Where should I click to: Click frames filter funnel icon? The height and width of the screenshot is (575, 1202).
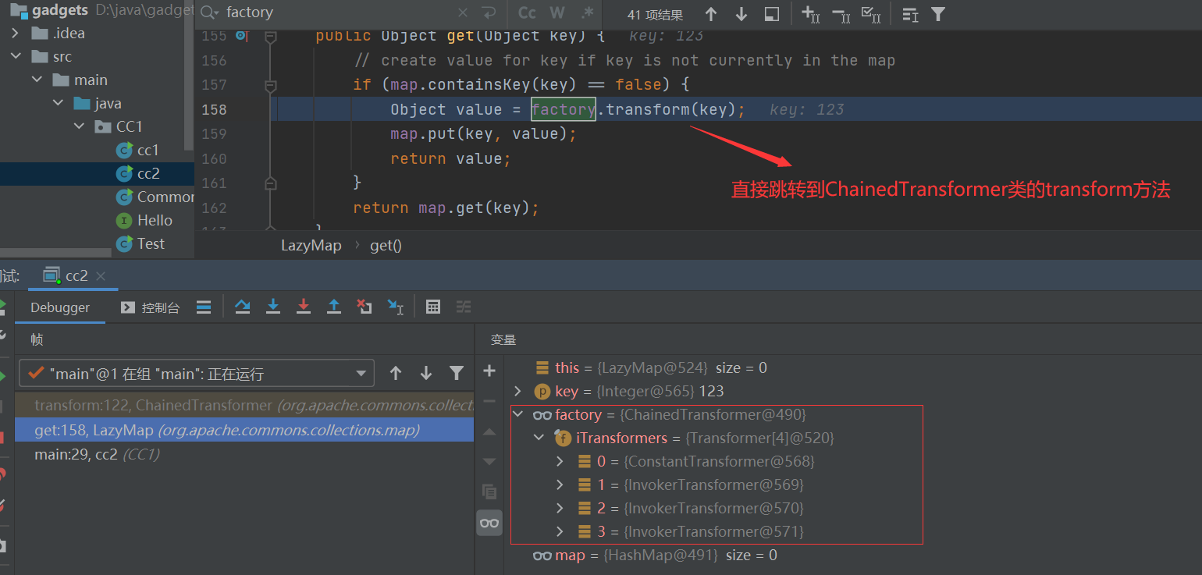tap(457, 374)
